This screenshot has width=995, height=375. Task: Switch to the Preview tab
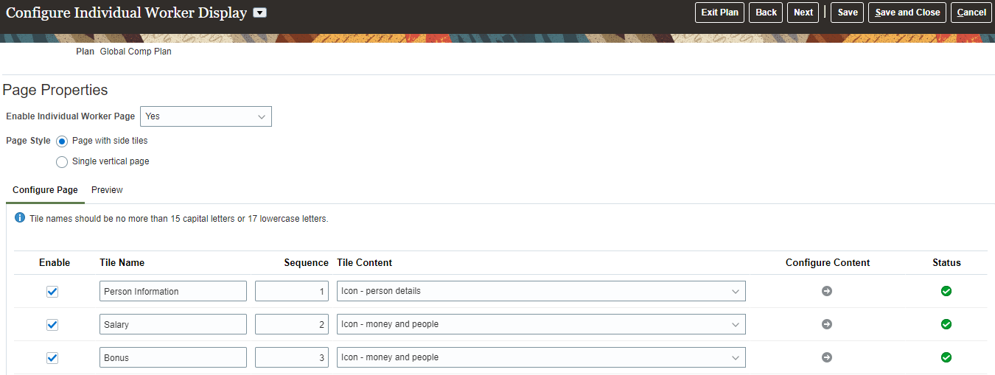click(x=107, y=190)
